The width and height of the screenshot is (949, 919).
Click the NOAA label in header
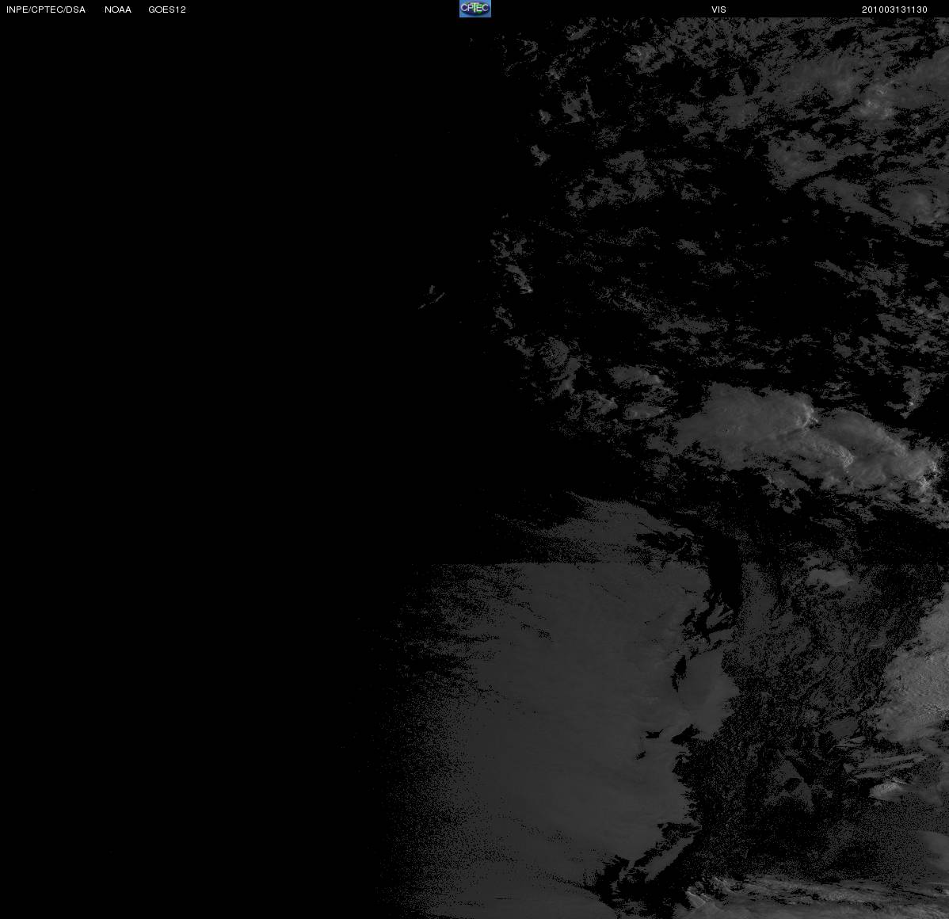[118, 10]
